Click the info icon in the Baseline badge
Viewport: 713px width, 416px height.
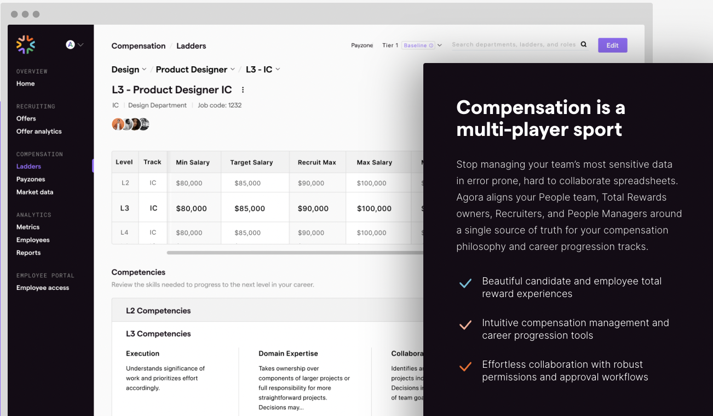[x=432, y=45]
